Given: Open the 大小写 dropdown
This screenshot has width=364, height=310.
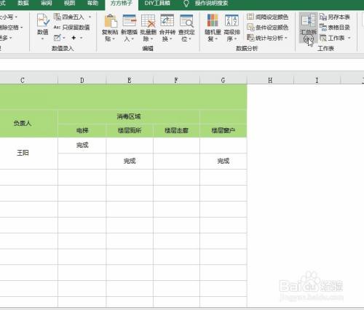Looking at the screenshot, I should tap(8, 17).
